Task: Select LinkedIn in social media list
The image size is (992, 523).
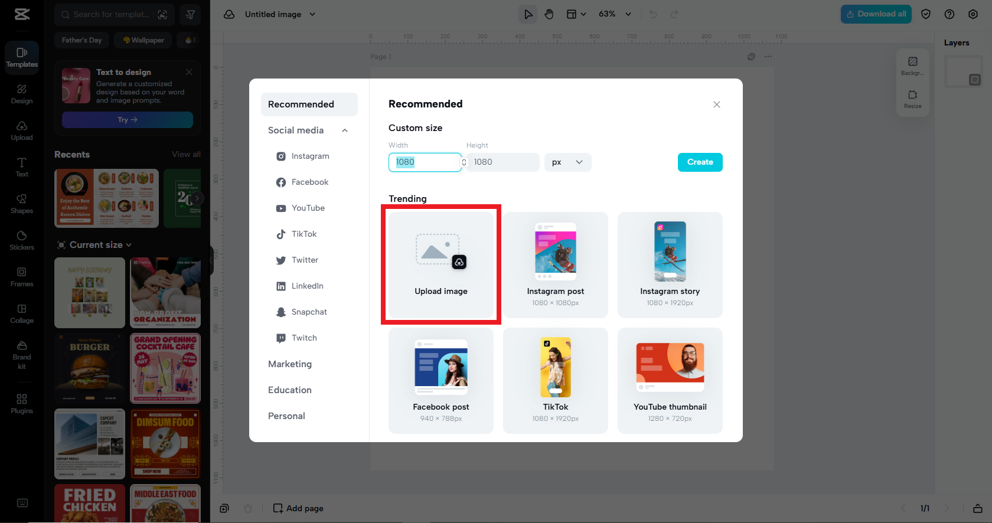Action: tap(309, 286)
